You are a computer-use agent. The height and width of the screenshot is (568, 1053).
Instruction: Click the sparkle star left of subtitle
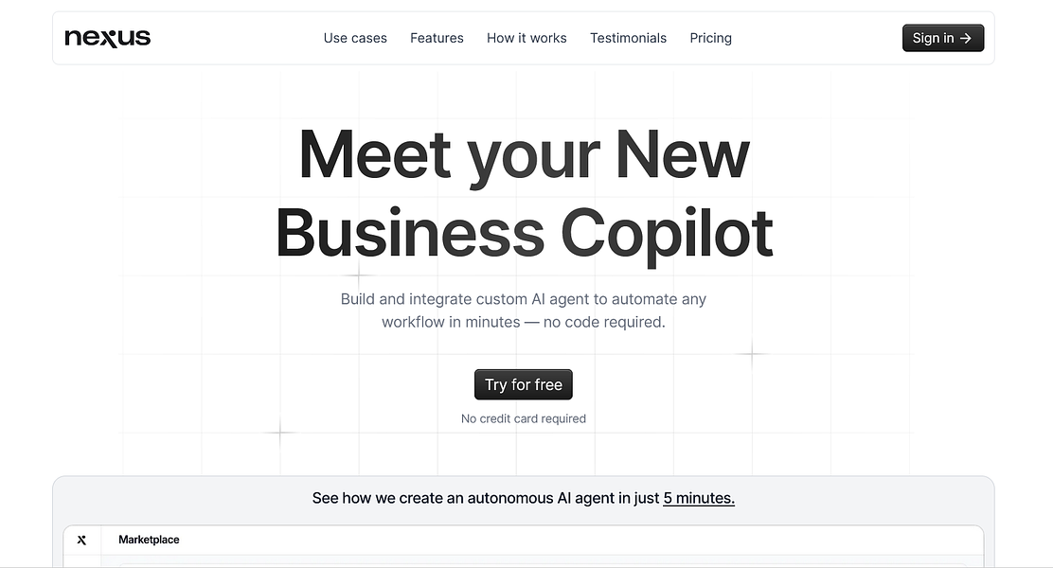coord(359,275)
